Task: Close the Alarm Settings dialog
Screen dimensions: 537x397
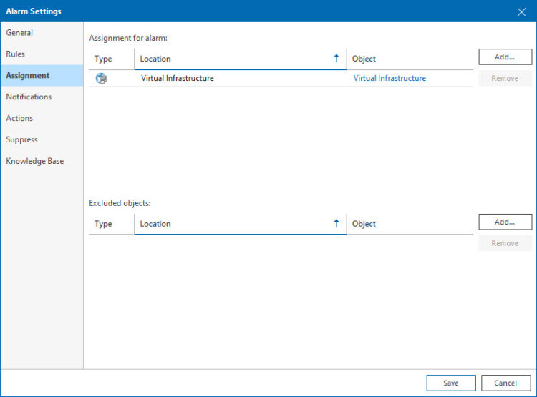Action: [x=521, y=11]
